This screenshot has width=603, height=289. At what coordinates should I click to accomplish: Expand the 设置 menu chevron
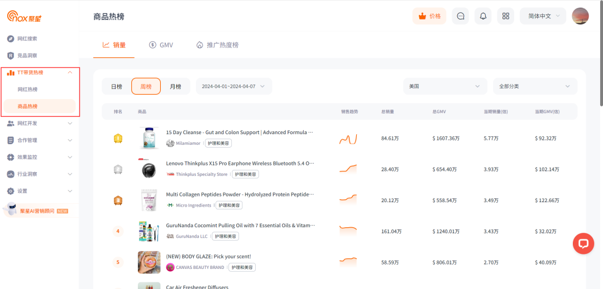70,191
